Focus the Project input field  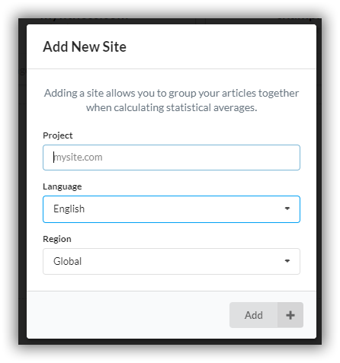(172, 158)
